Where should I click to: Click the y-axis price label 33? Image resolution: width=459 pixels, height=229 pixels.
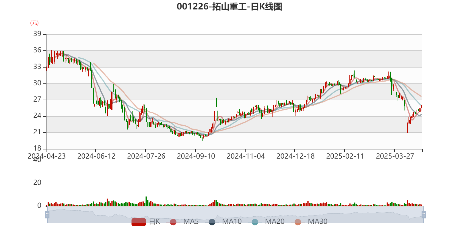tap(37, 67)
